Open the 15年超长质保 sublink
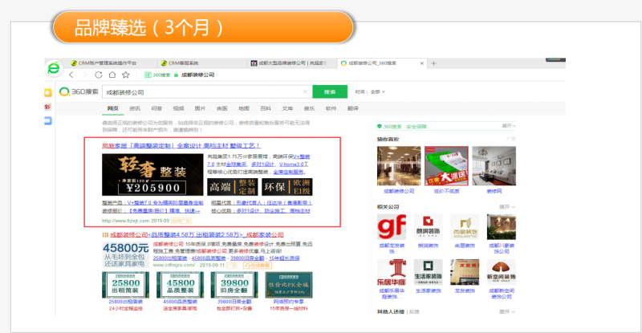This screenshot has width=642, height=333. click(x=284, y=258)
